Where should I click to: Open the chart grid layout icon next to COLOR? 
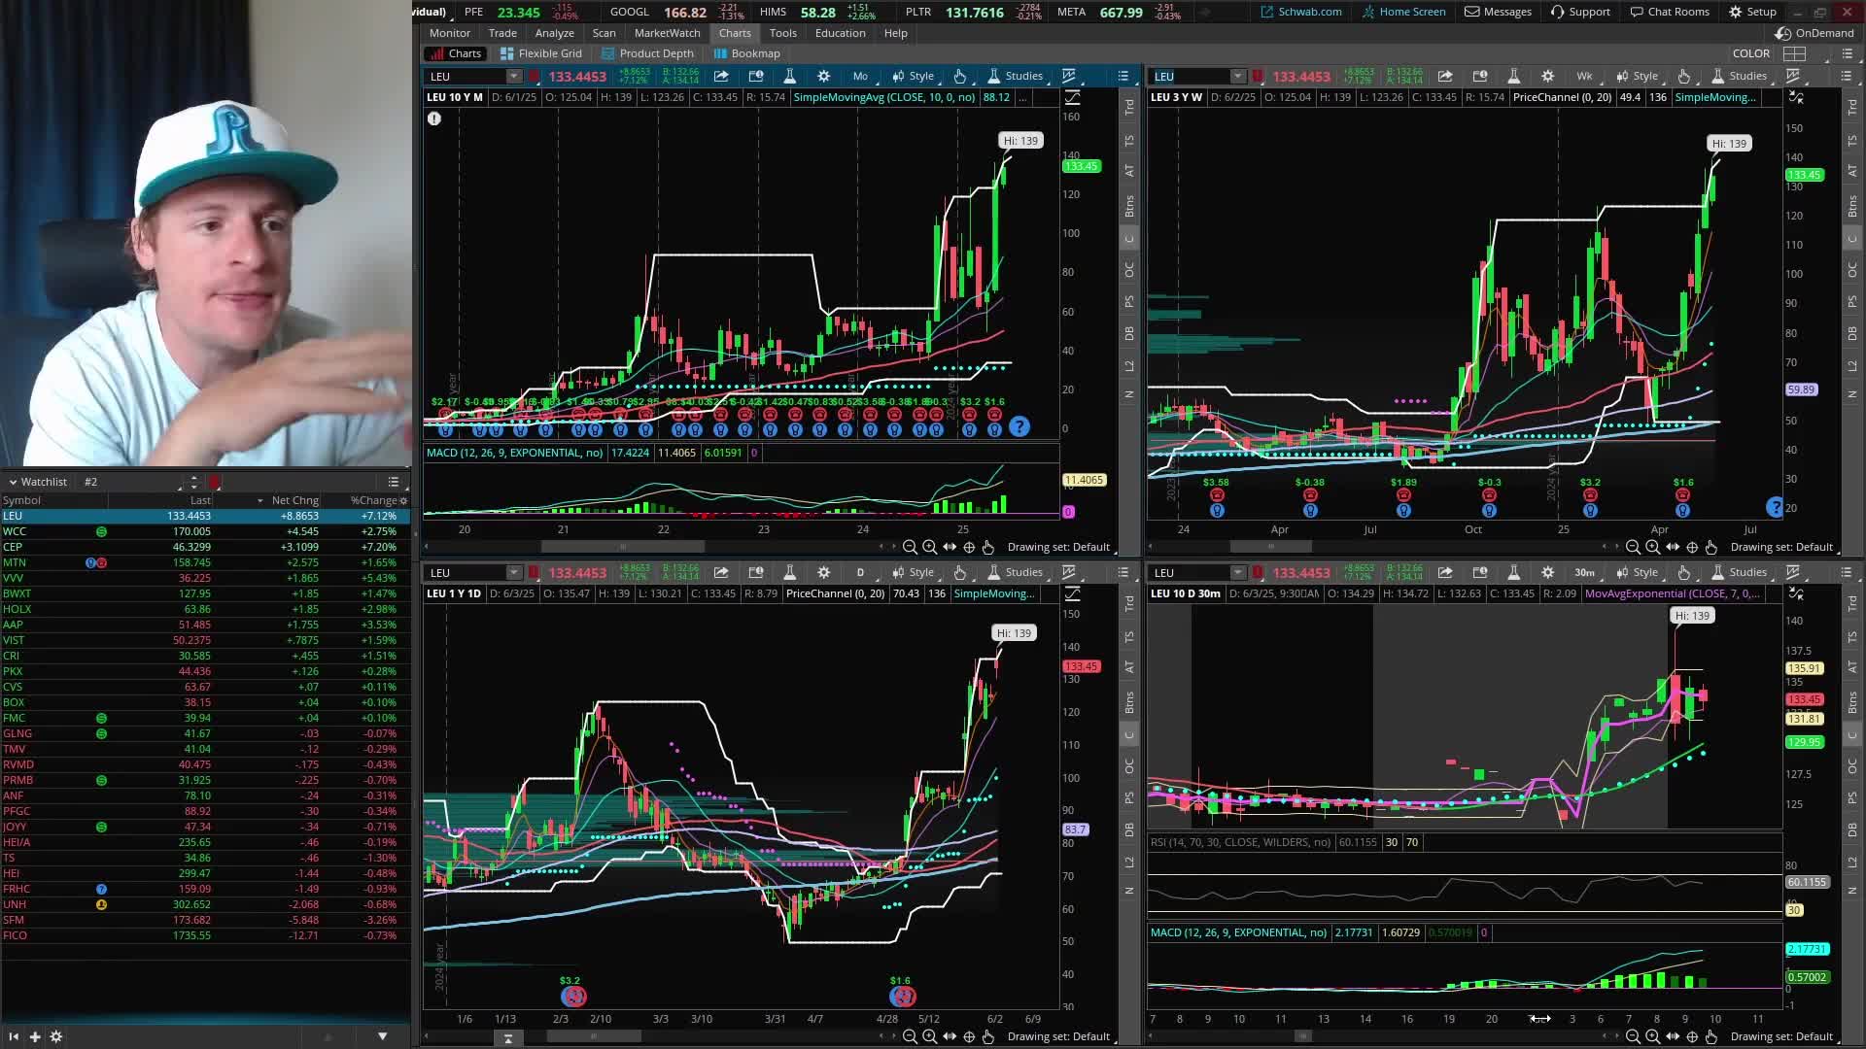click(x=1794, y=53)
